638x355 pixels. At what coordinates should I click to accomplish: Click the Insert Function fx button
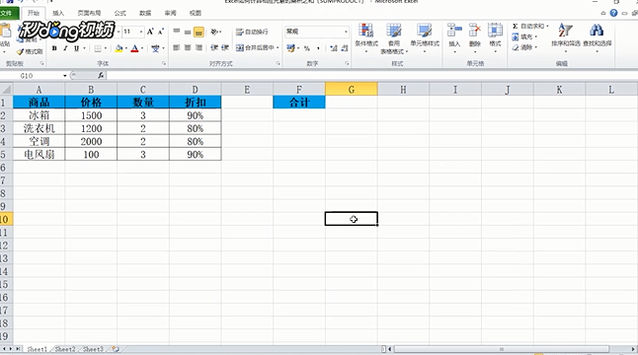101,76
